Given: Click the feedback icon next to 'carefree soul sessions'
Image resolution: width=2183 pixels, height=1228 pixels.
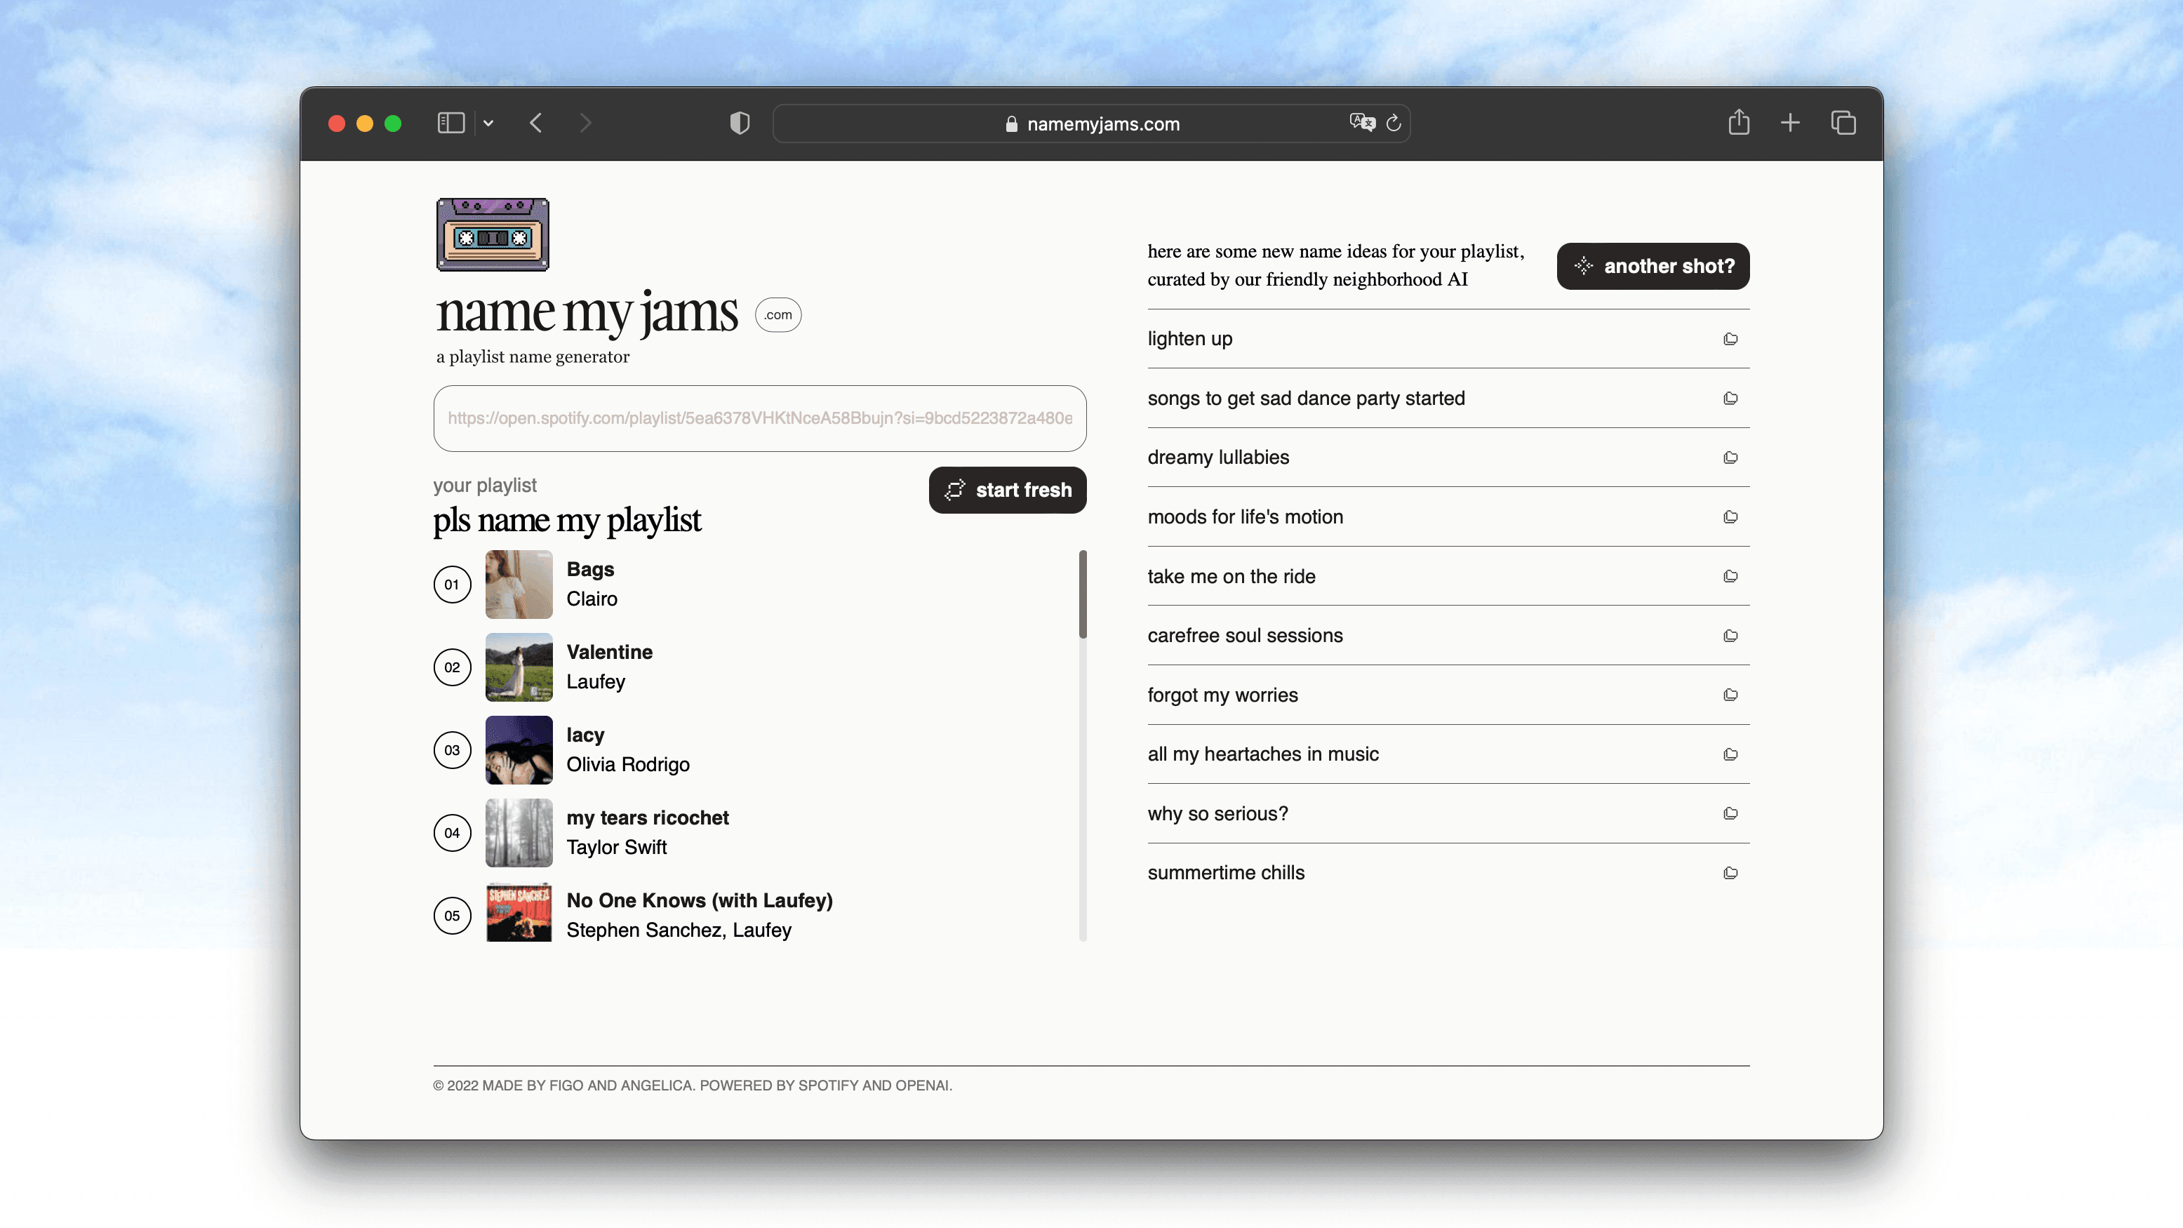Looking at the screenshot, I should (1732, 634).
